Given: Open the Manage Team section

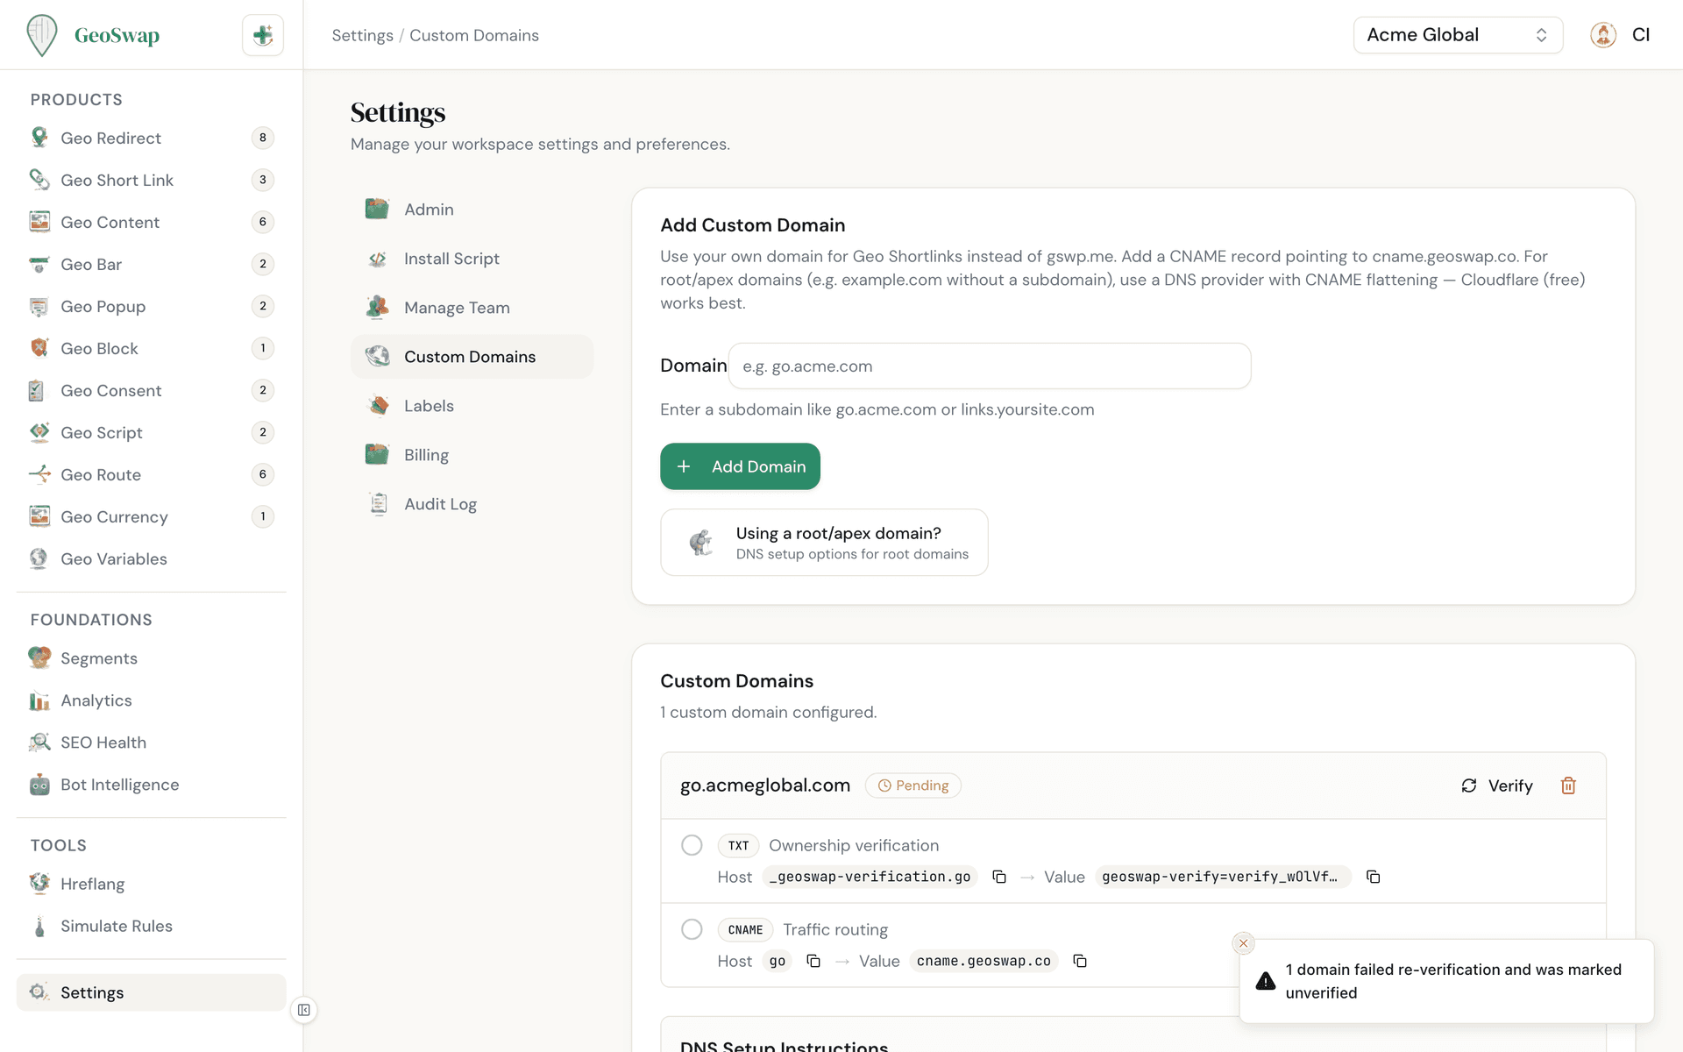Looking at the screenshot, I should pos(457,308).
